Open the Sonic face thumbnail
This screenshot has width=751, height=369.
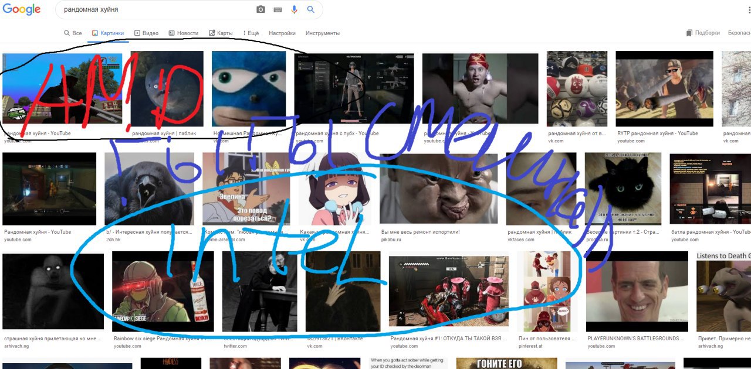[249, 89]
